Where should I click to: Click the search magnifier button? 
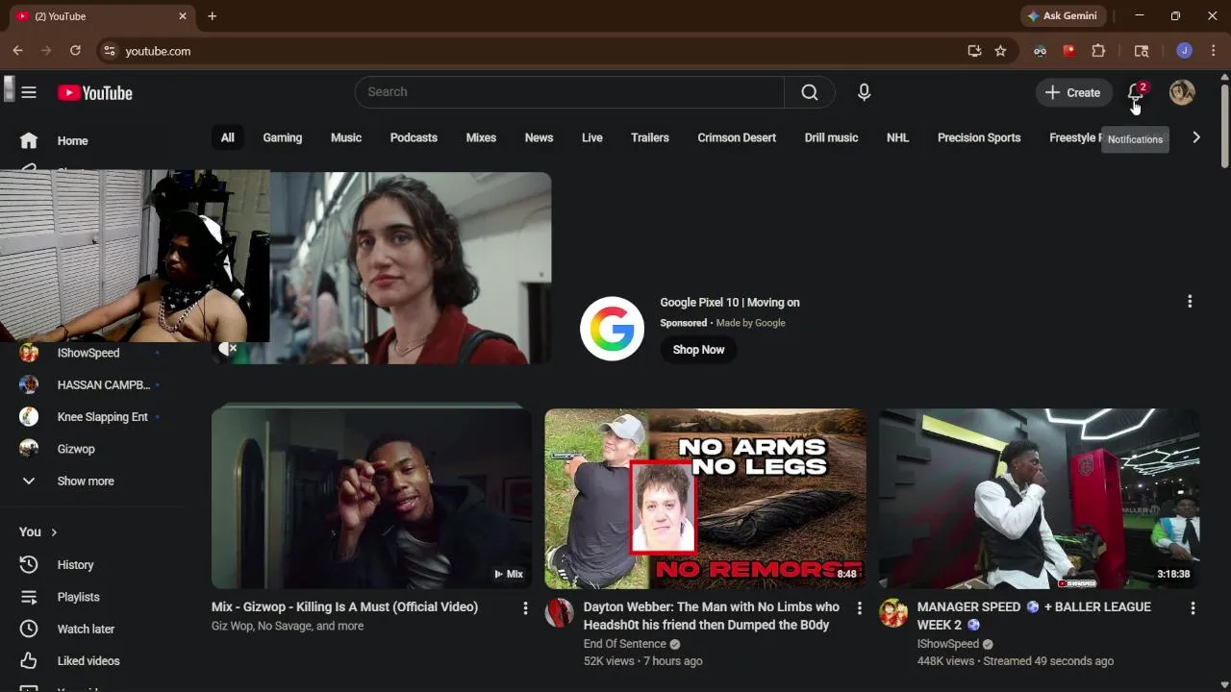[810, 92]
